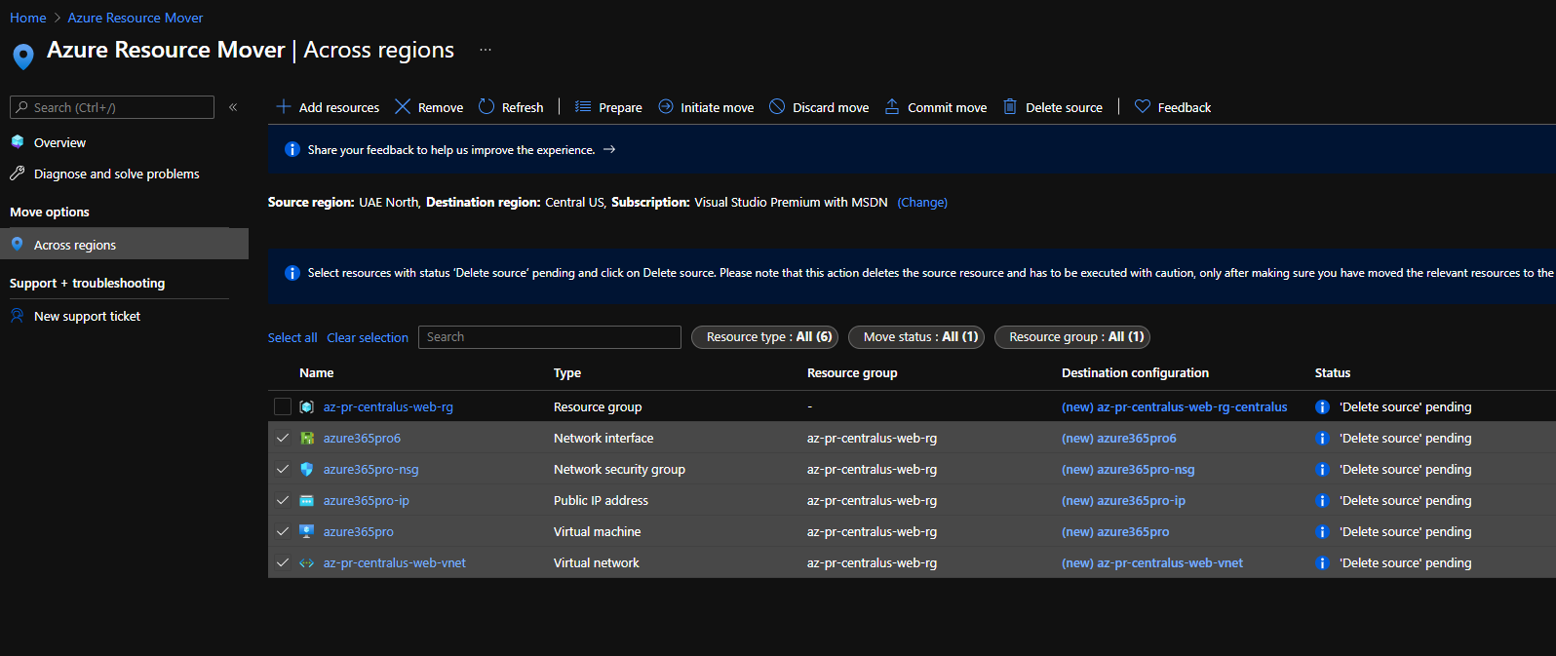Uncheck the azure365pro-nsg row checkbox
Screen dimensions: 1556x656
tap(283, 469)
